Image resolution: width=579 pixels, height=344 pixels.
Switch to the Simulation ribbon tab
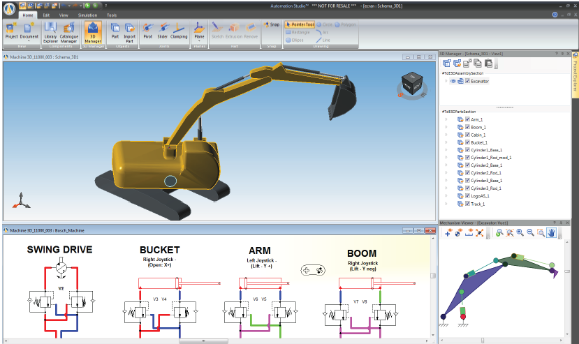(88, 14)
